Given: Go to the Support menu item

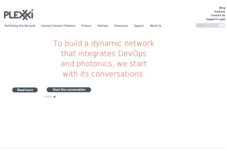Looking at the screenshot, I should click(x=139, y=26).
